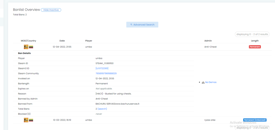Click the No Demos link
Viewport: 275px width, 130px height.
(x=211, y=82)
